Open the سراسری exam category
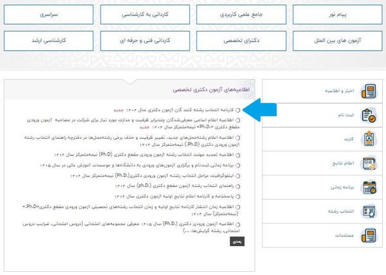 pos(48,15)
